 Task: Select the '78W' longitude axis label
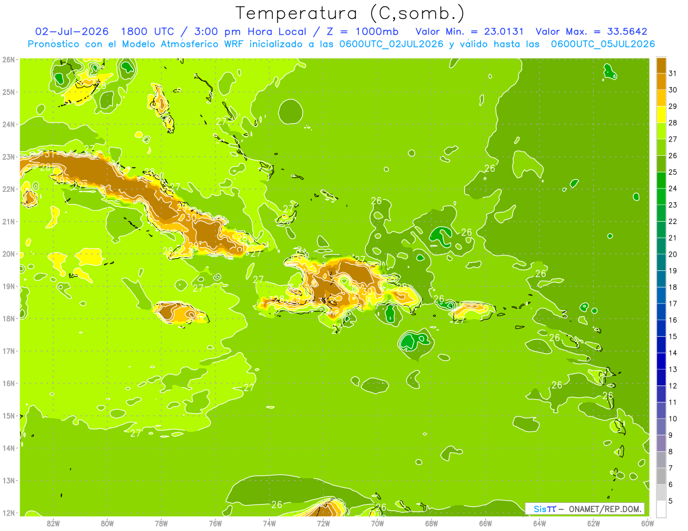pyautogui.click(x=161, y=523)
